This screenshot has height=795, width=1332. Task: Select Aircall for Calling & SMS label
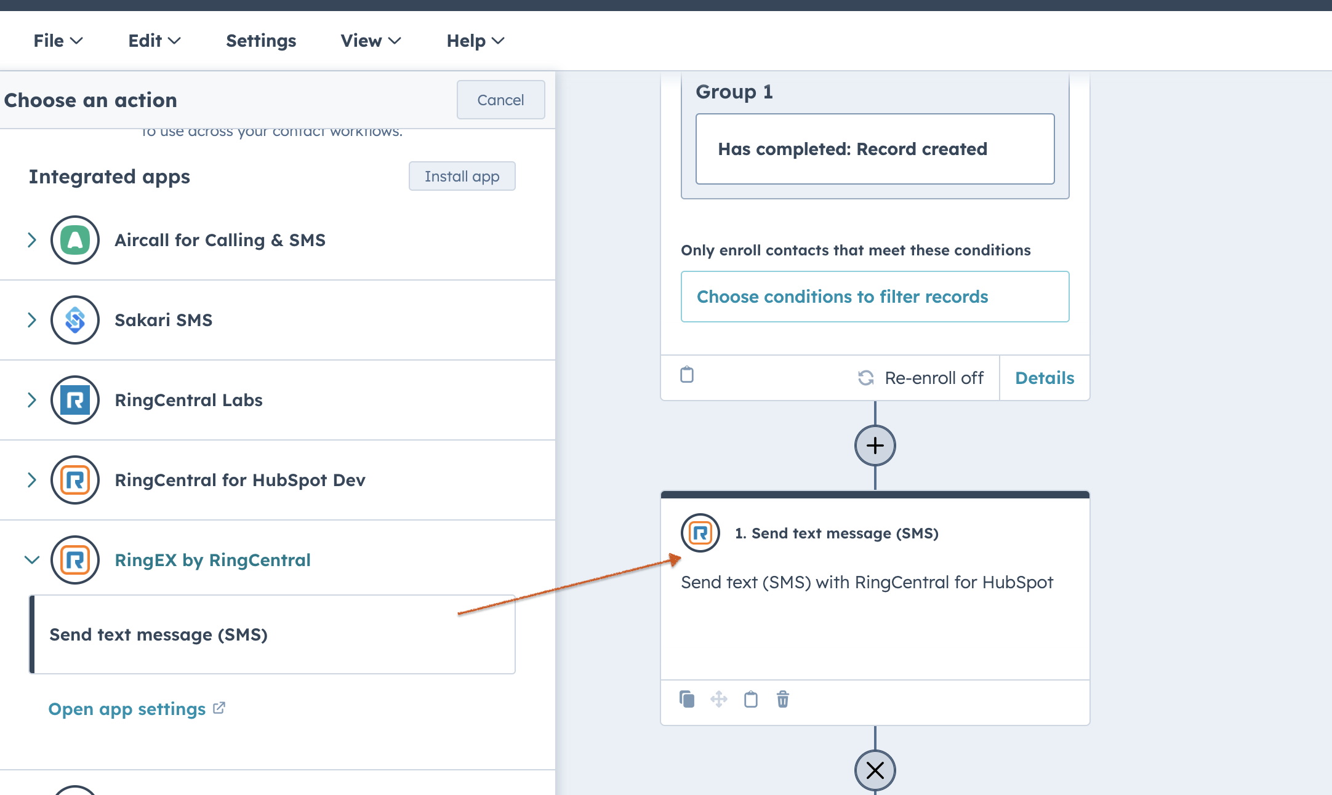tap(220, 240)
